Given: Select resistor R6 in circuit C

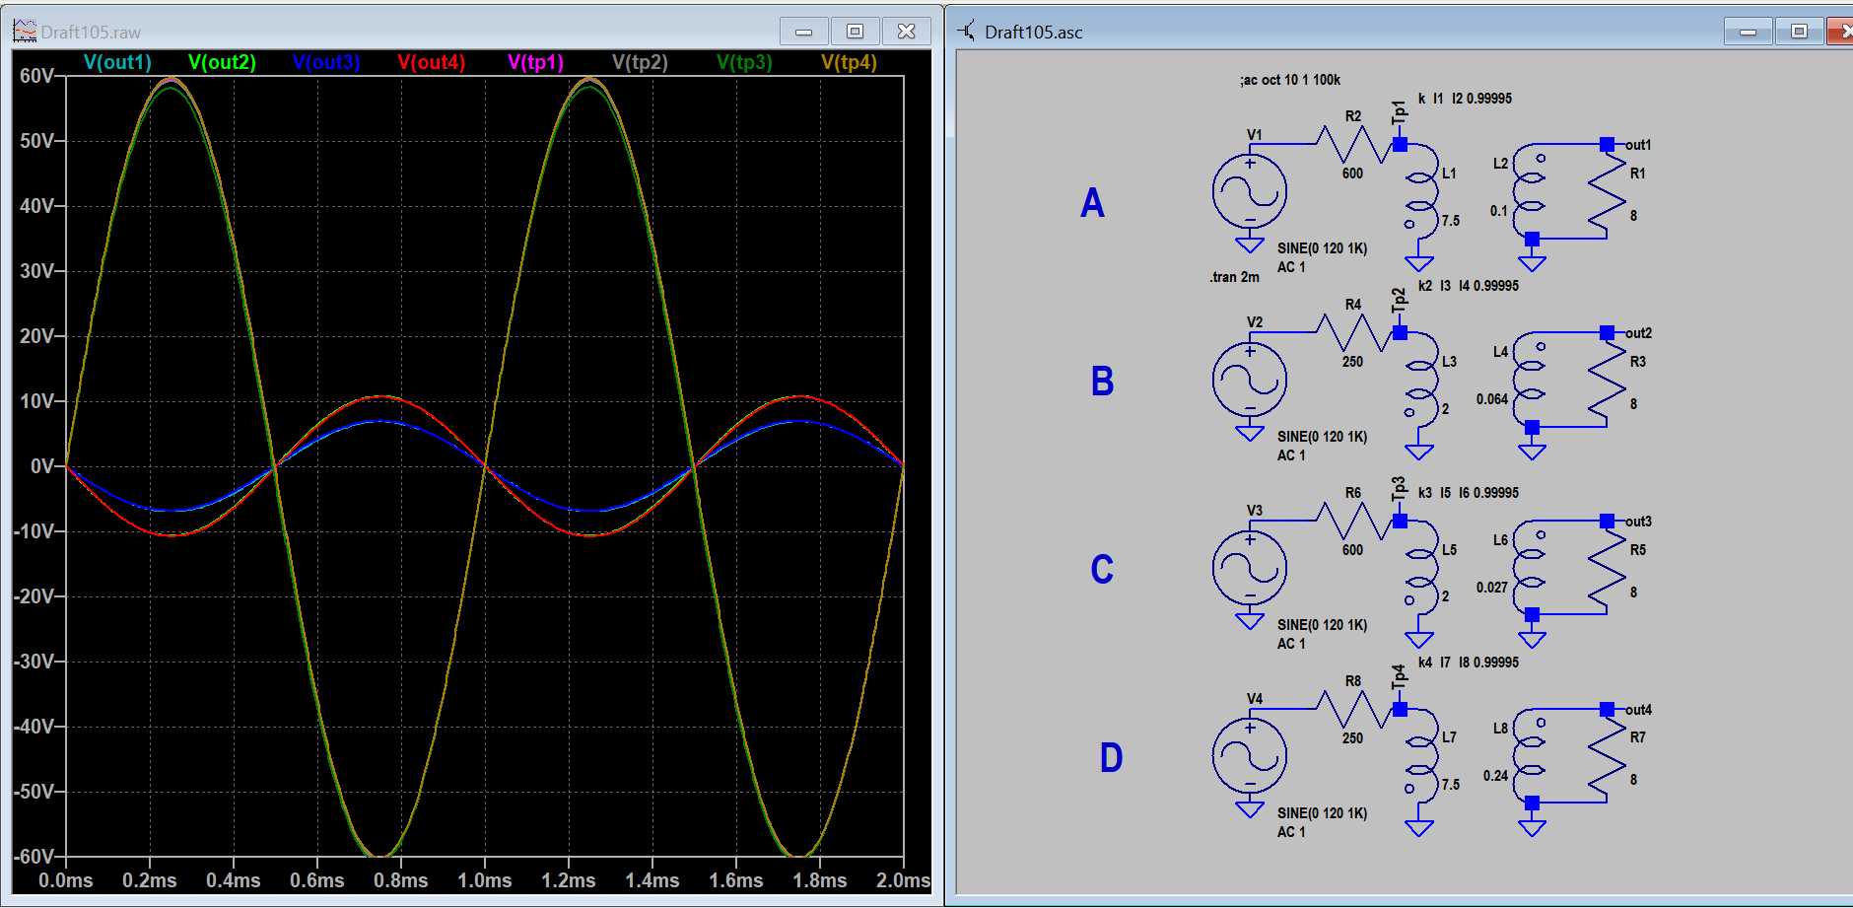Looking at the screenshot, I should (1353, 522).
